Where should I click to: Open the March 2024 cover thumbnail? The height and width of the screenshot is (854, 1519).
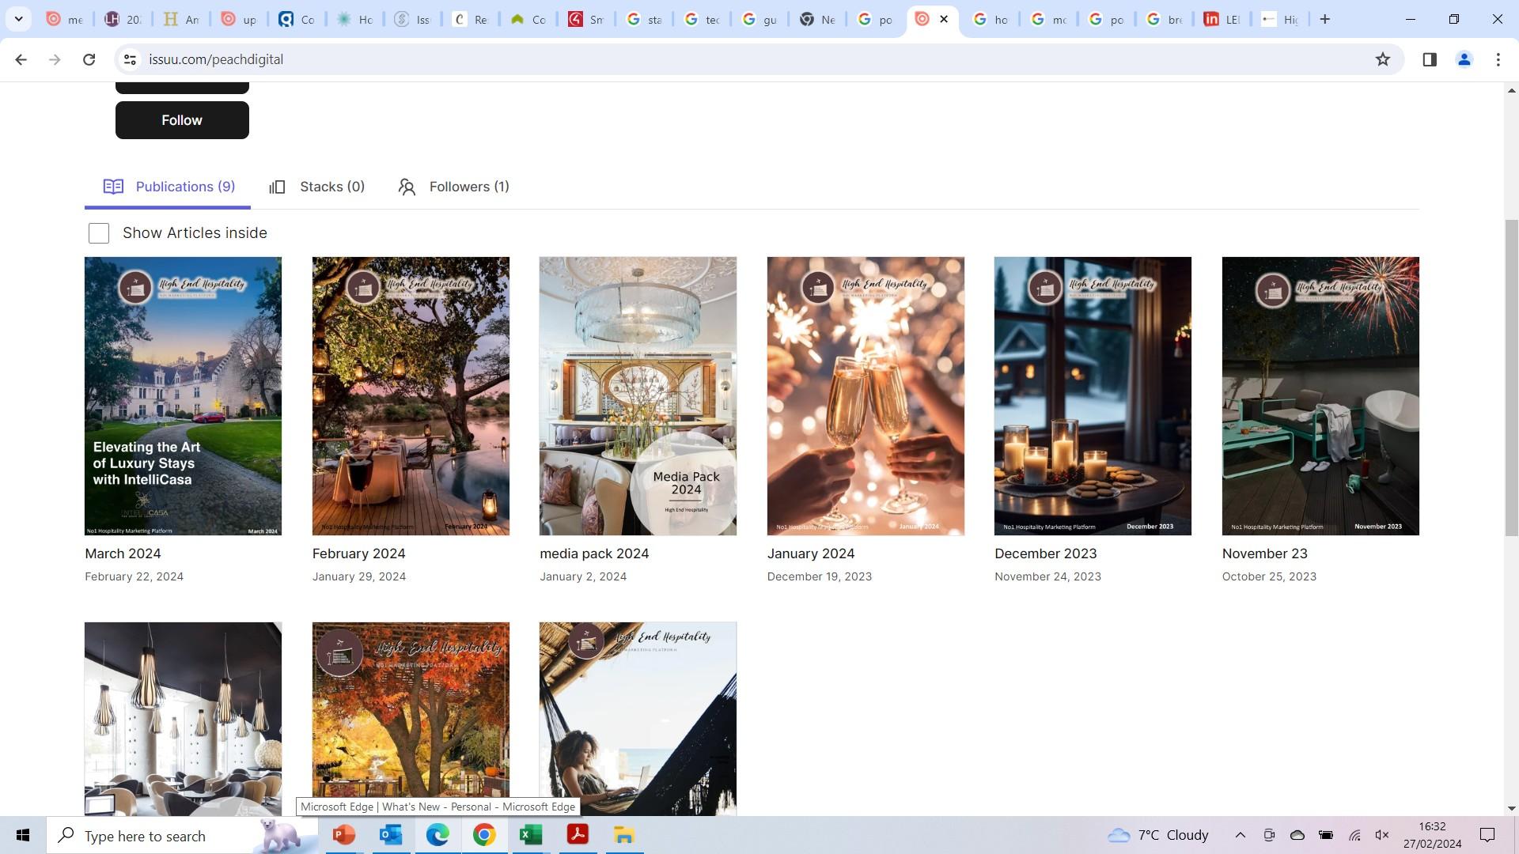tap(183, 396)
